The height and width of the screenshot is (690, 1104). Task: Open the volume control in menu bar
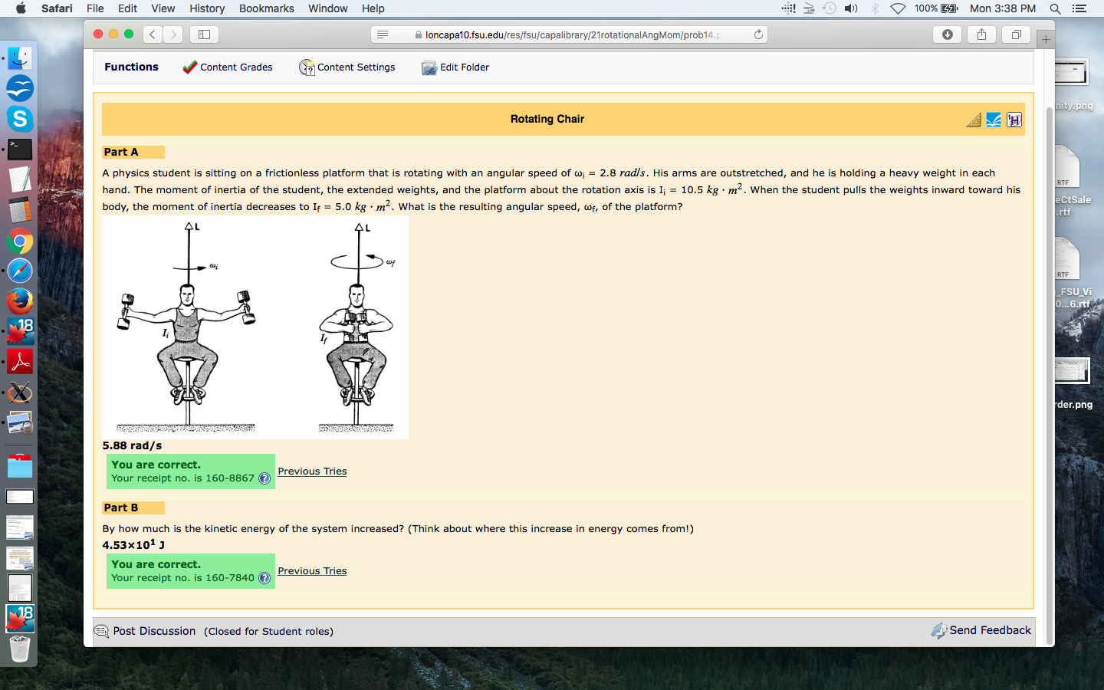coord(851,8)
